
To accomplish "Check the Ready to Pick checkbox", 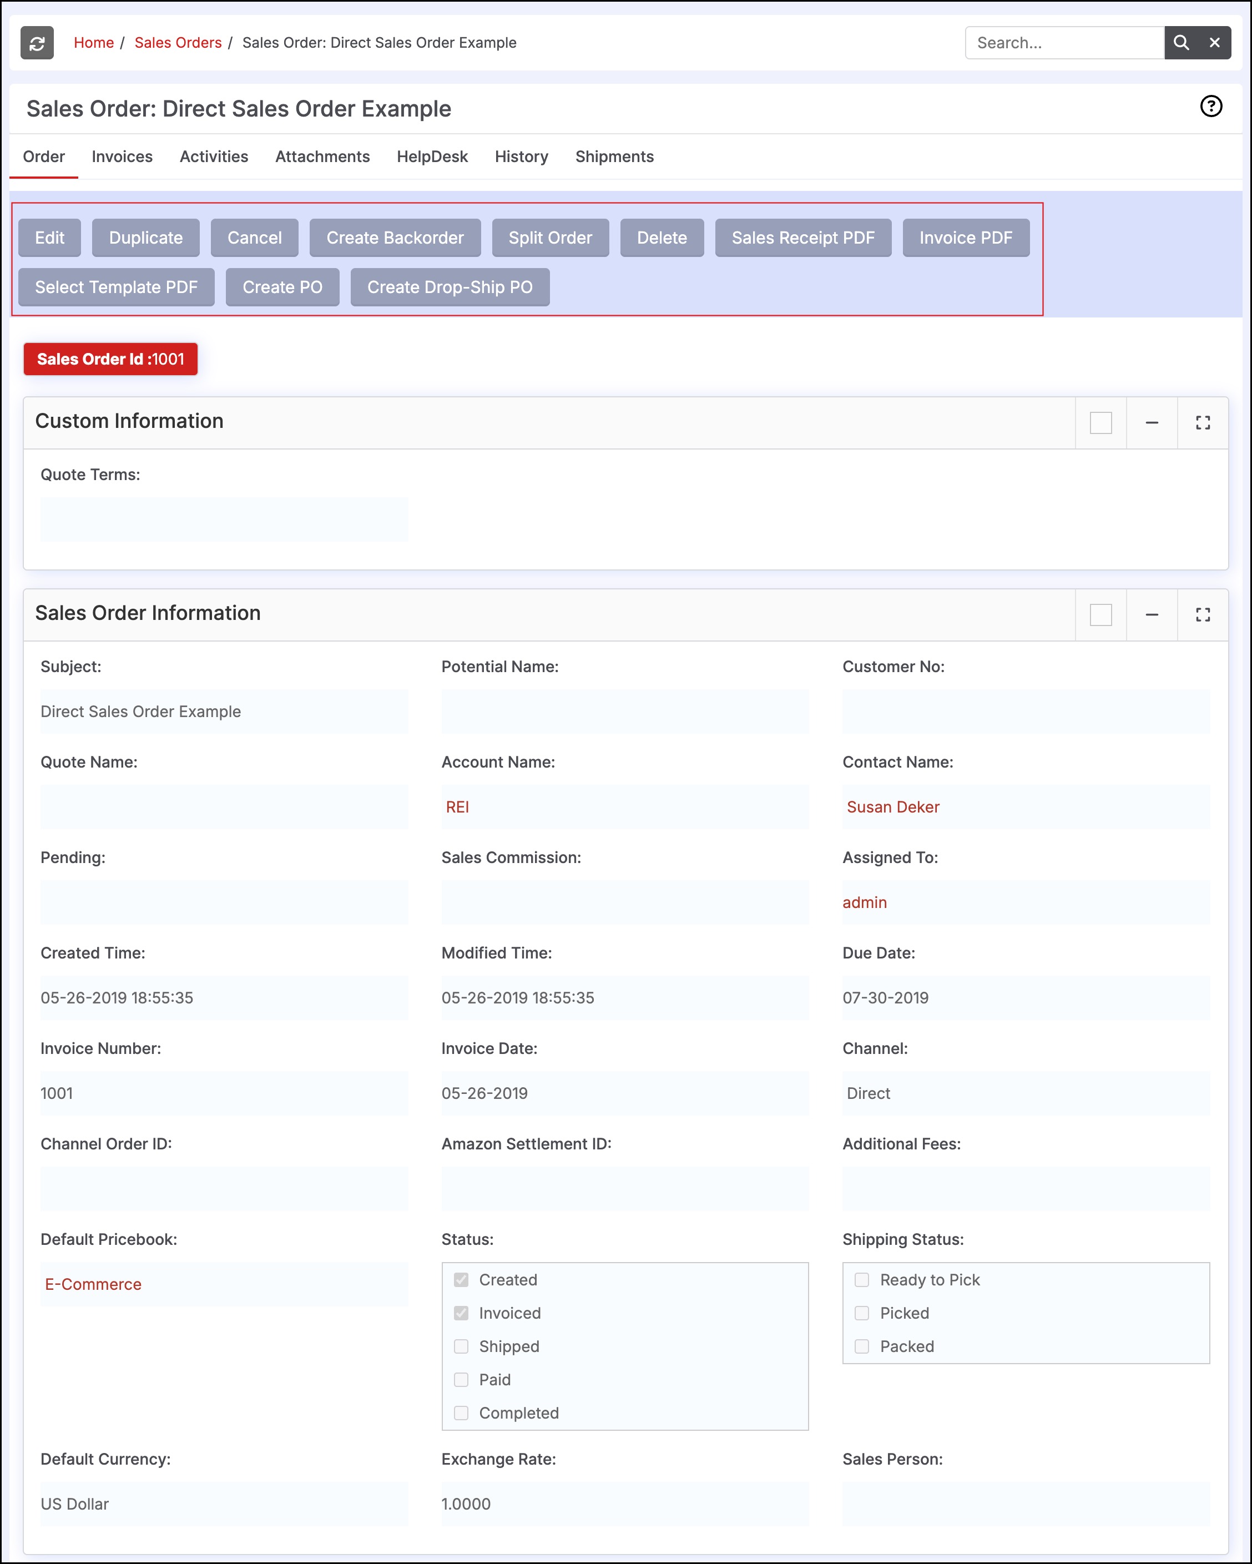I will click(862, 1280).
